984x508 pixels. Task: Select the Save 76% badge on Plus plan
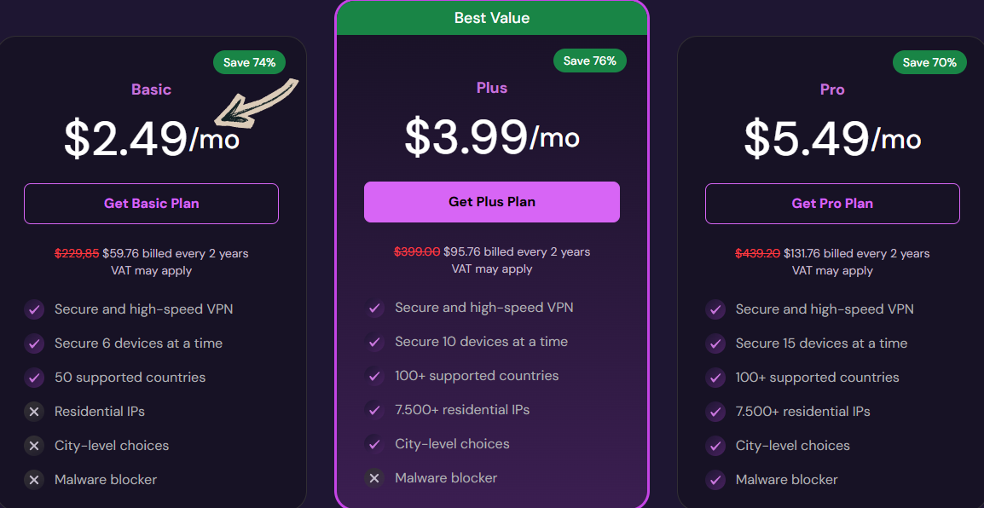point(589,60)
